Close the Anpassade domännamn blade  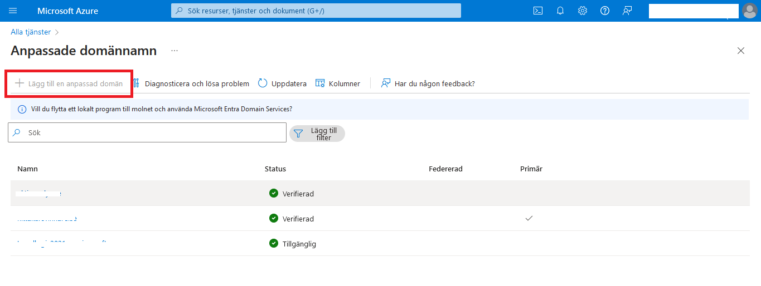[x=741, y=51]
